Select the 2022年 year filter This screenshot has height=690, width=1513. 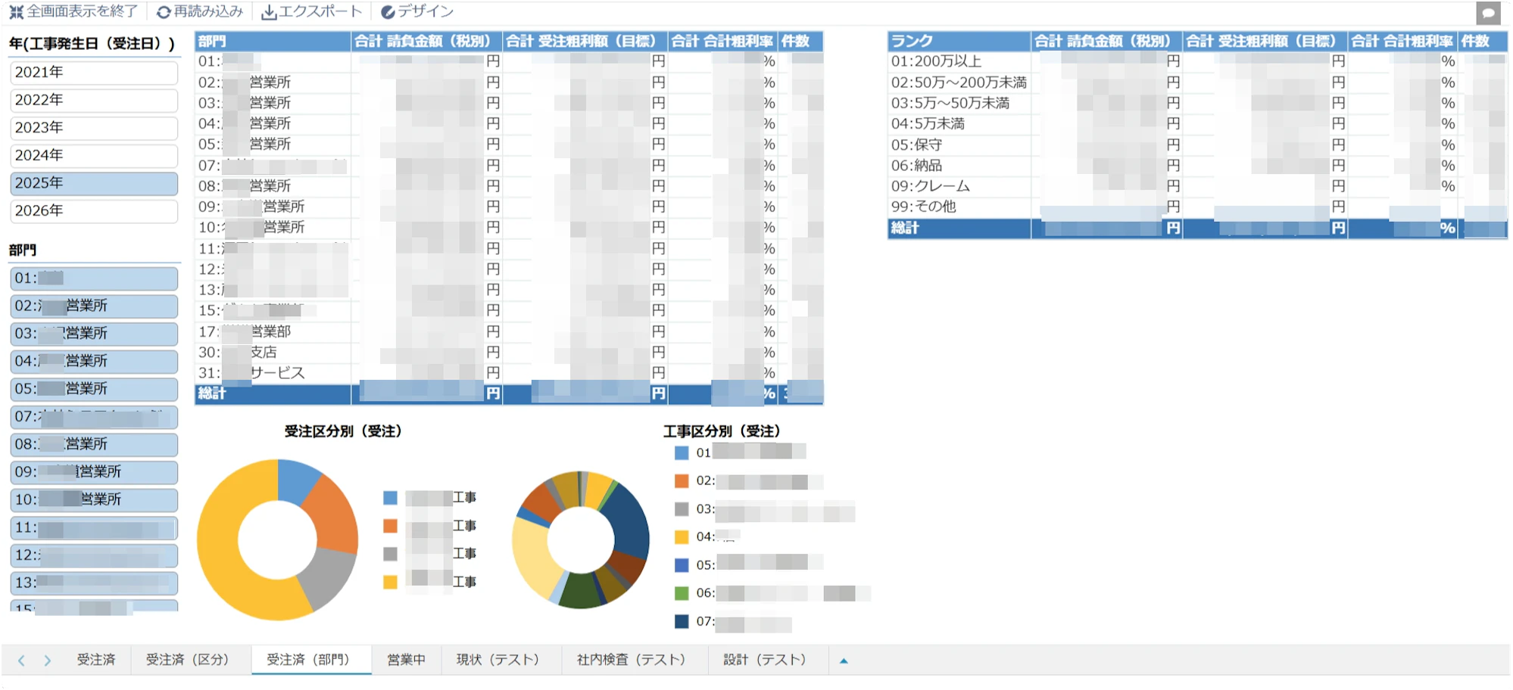94,100
